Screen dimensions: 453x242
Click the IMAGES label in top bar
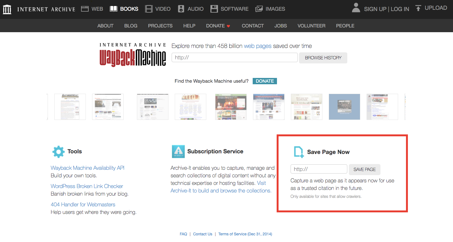275,9
